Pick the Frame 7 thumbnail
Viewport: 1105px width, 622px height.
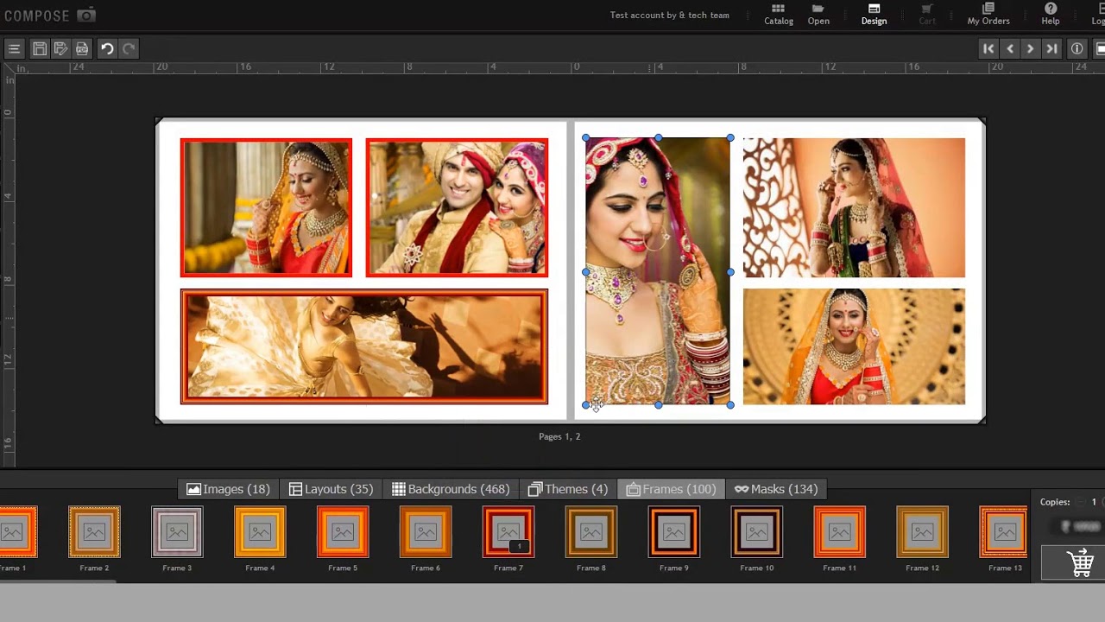[x=508, y=532]
